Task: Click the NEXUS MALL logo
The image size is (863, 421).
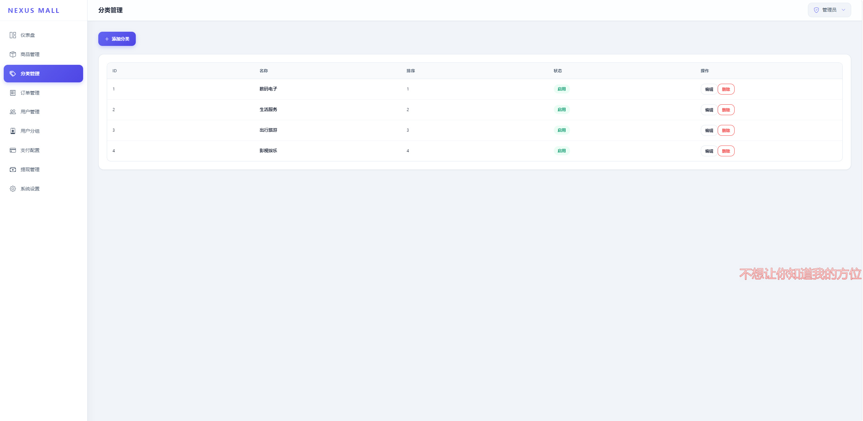Action: click(34, 10)
